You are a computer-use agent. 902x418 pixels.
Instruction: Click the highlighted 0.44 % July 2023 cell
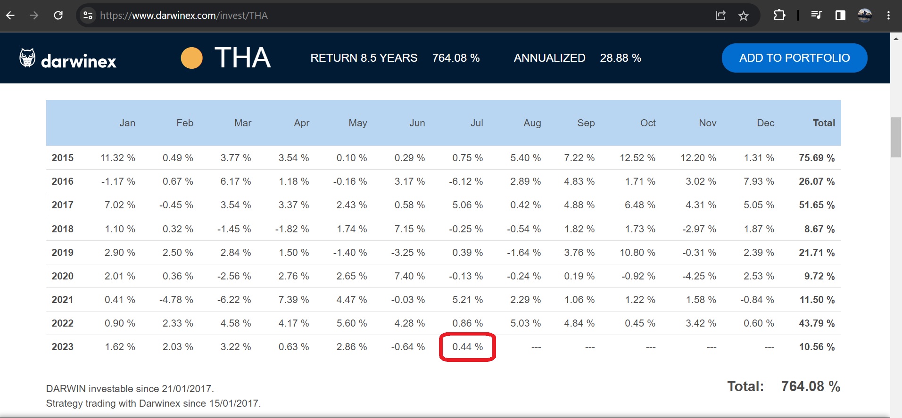[467, 347]
